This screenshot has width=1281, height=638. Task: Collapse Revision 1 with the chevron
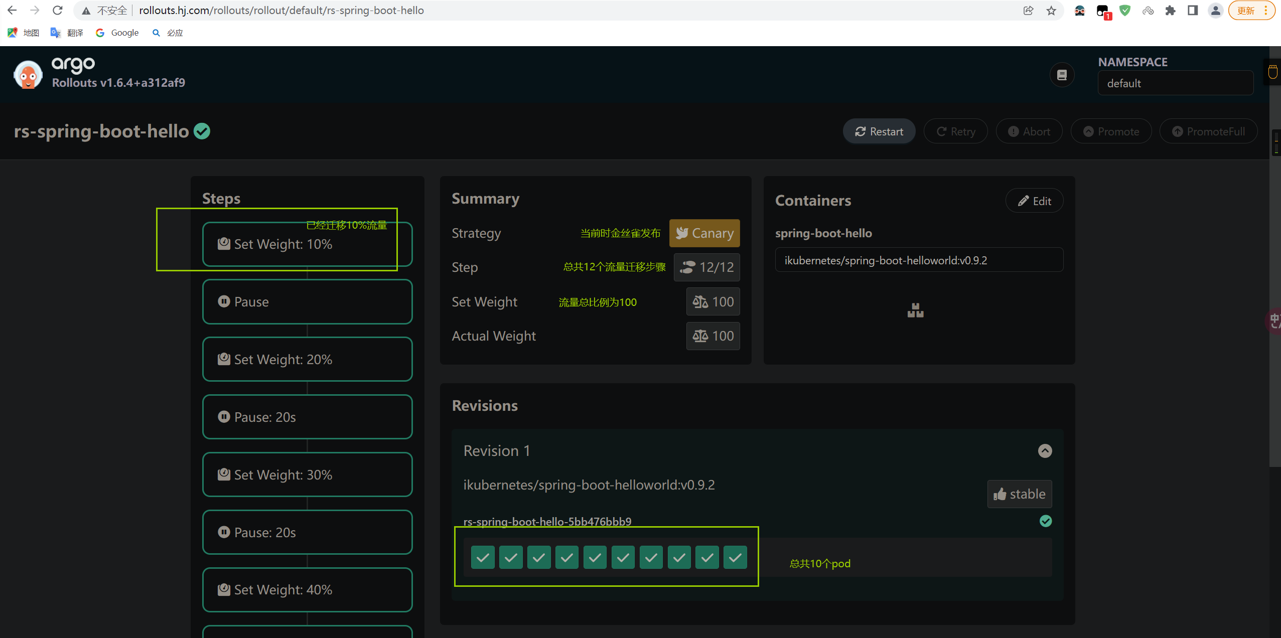click(1045, 451)
